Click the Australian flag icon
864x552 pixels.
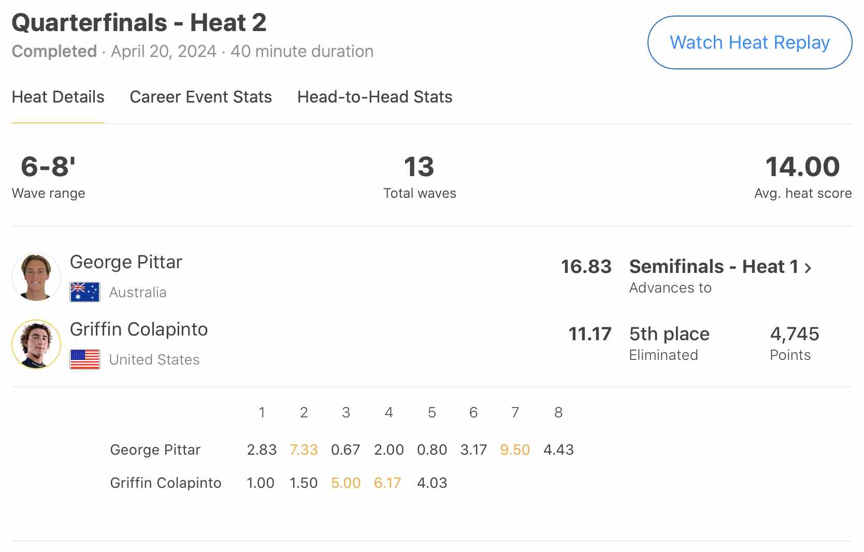tap(85, 292)
